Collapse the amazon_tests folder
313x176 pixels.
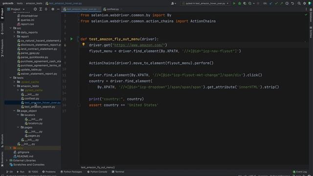coord(14,86)
